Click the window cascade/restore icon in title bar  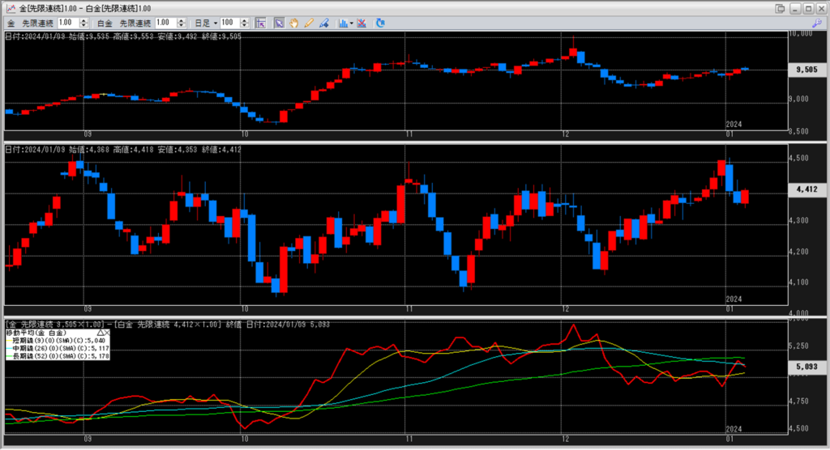pos(780,8)
